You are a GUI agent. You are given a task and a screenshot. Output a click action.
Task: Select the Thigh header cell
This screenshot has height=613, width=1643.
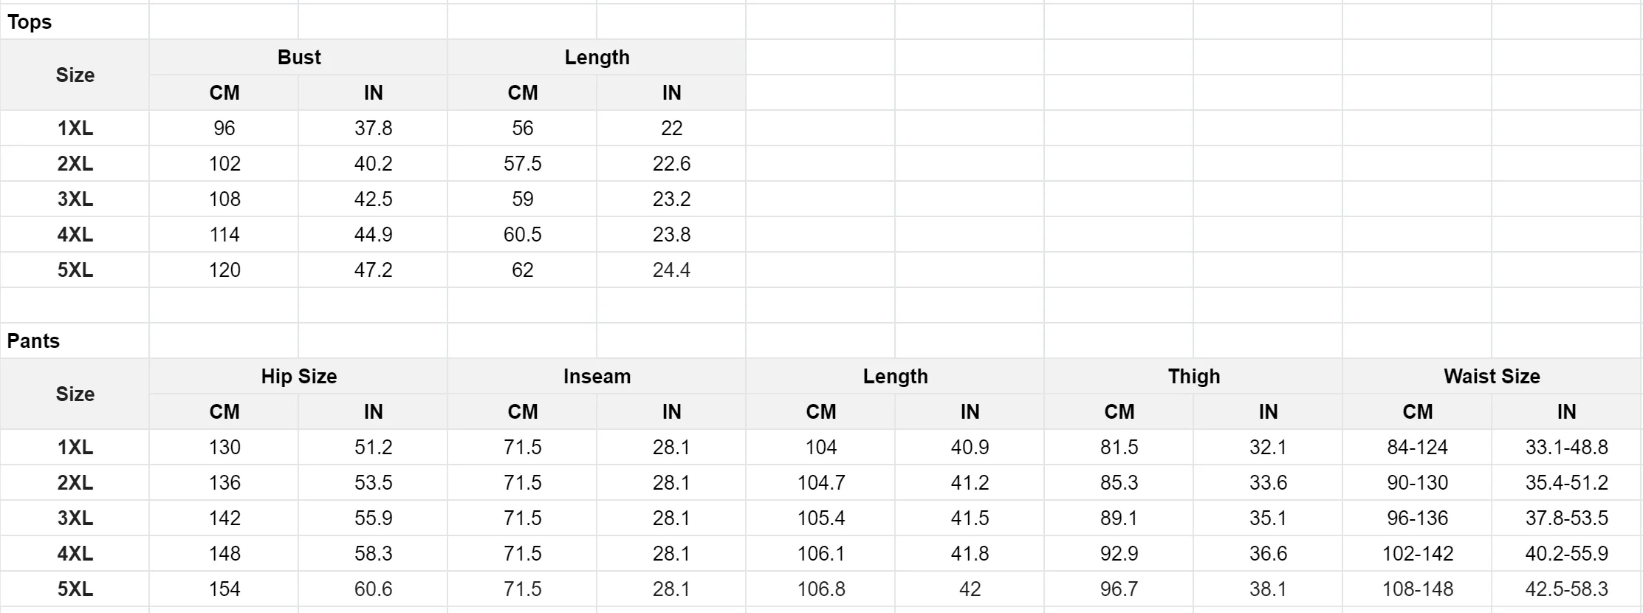[1193, 377]
